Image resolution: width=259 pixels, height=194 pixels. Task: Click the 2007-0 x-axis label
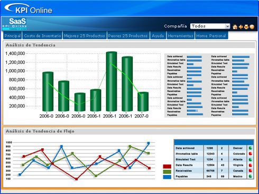(142, 116)
